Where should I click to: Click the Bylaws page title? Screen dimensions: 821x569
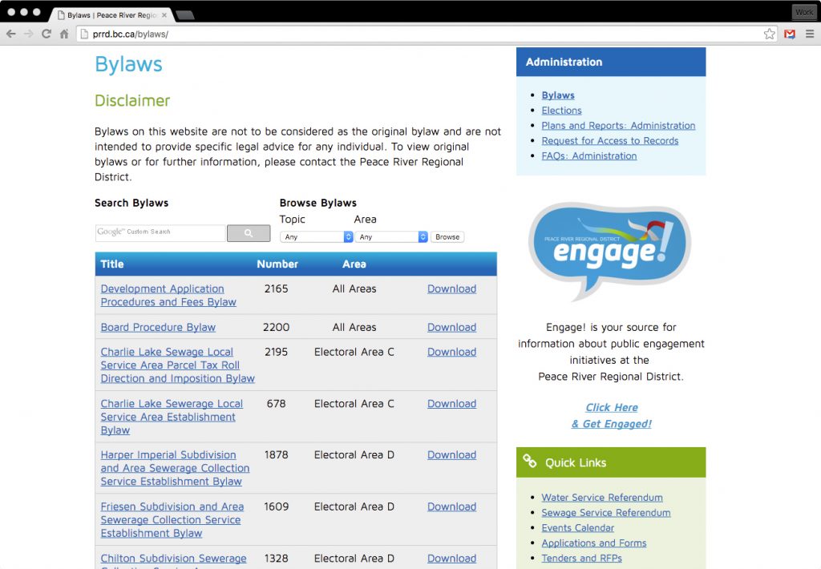pos(129,64)
